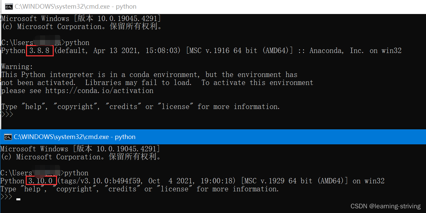Click the "license" text in the top window
Image resolution: width=426 pixels, height=213 pixels.
click(x=176, y=106)
